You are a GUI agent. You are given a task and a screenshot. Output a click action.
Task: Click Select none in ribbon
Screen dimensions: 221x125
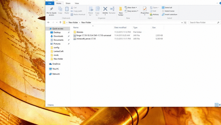168,11
